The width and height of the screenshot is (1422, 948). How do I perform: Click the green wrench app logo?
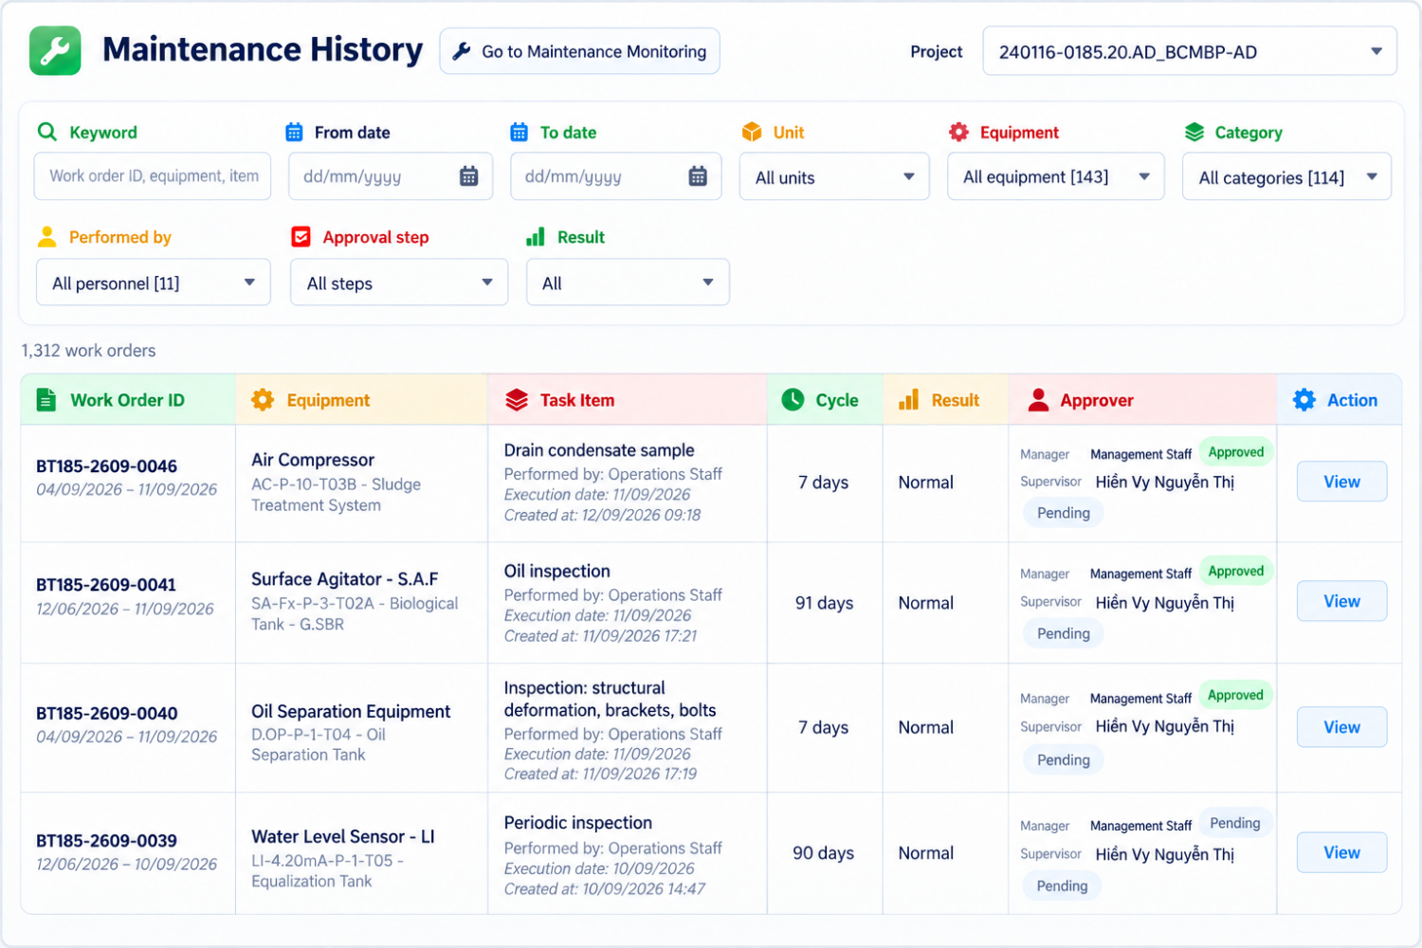tap(55, 50)
